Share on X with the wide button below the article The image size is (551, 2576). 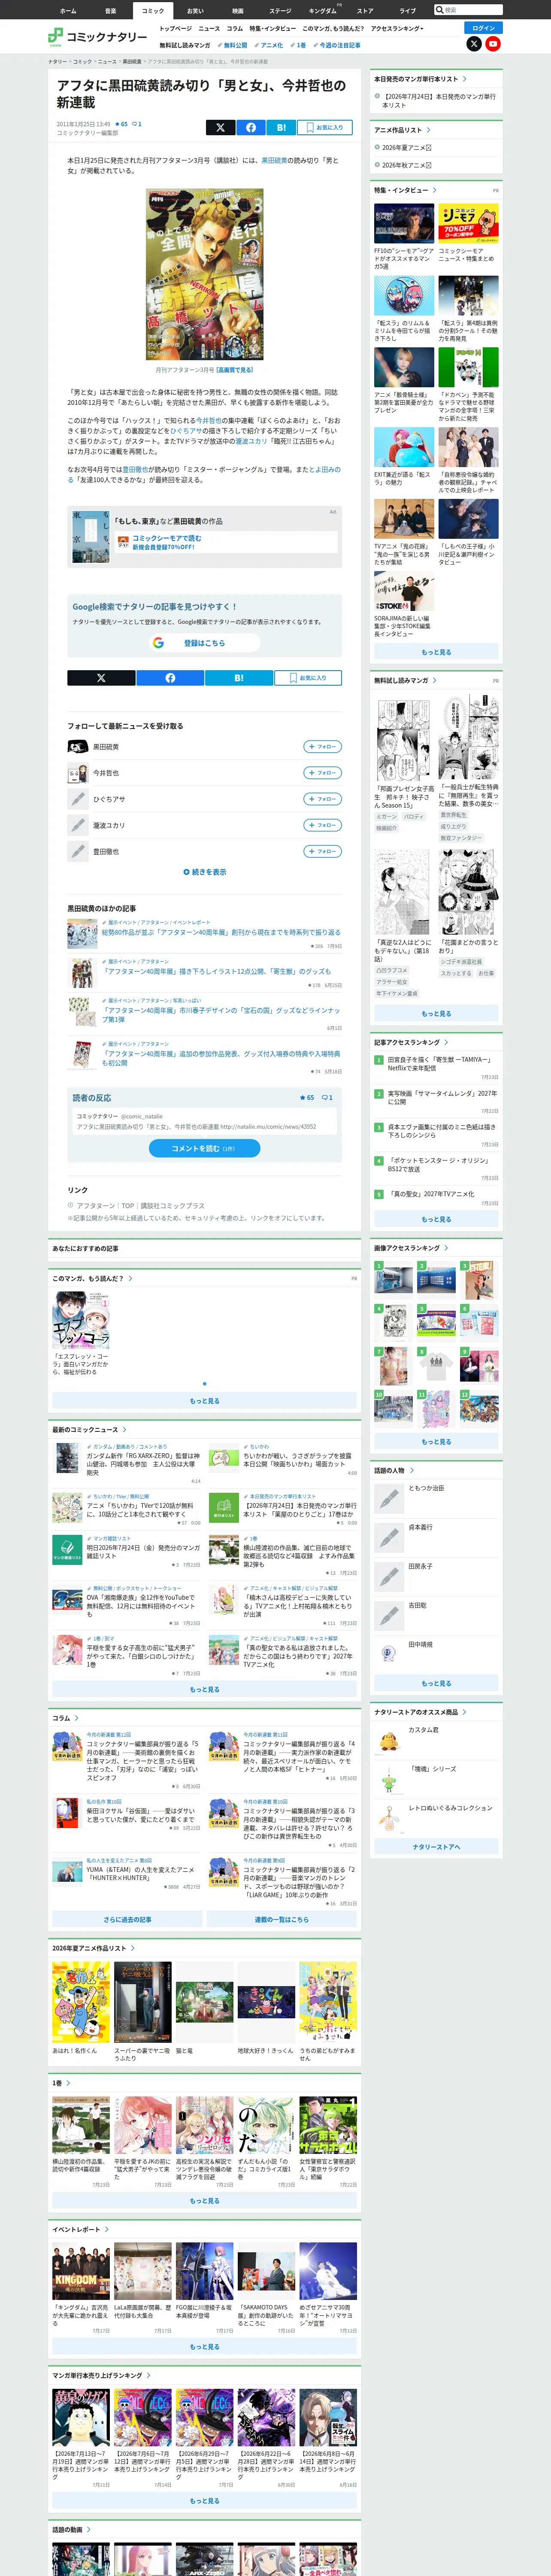click(101, 677)
